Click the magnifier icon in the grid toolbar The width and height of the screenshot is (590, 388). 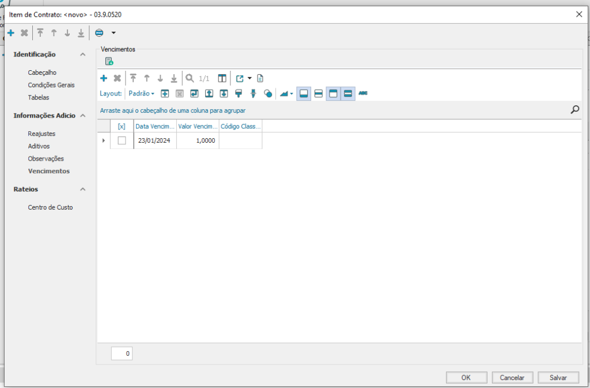[190, 78]
